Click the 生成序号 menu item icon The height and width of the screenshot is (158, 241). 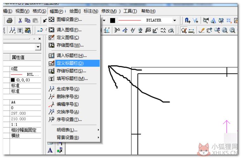(x=51, y=89)
